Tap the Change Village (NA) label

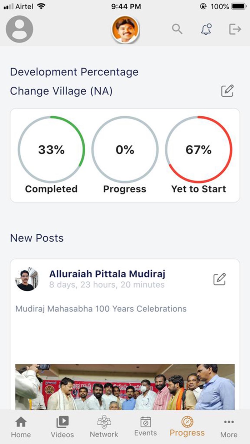(x=61, y=91)
